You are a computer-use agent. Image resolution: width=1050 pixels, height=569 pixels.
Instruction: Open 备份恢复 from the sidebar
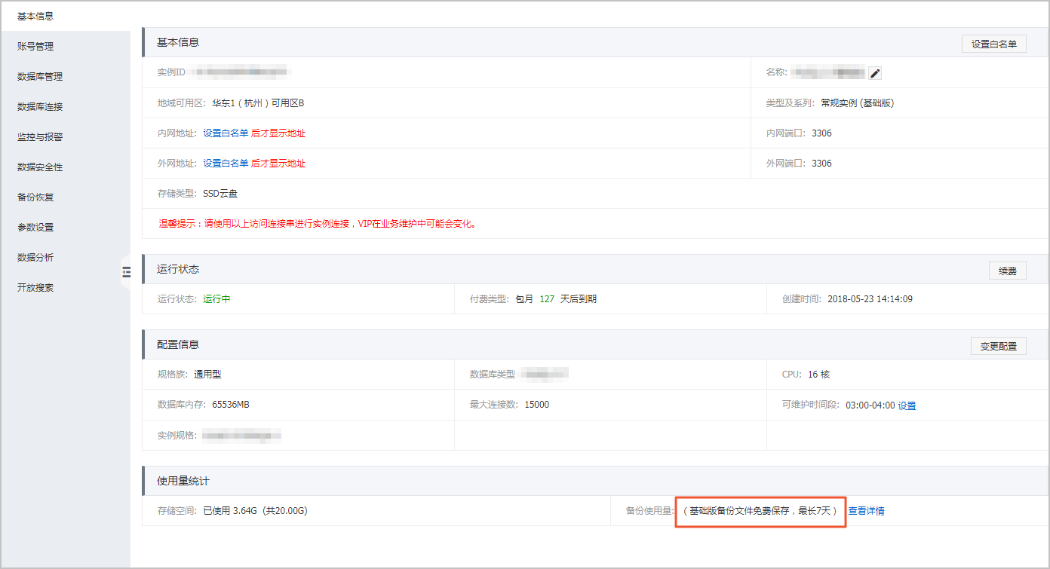[35, 197]
